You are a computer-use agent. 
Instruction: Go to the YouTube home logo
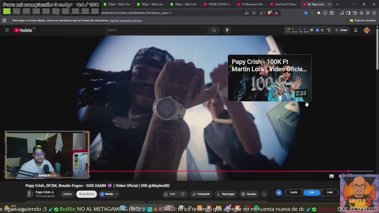[x=23, y=30]
